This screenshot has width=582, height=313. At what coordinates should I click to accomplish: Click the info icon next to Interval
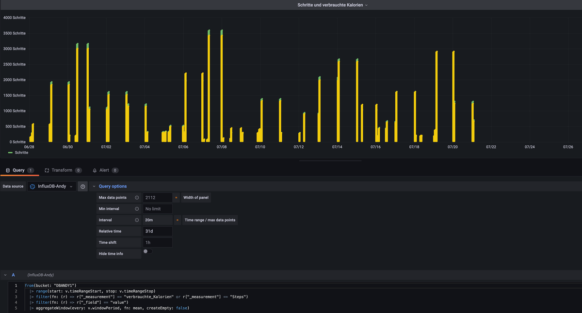[x=137, y=220]
